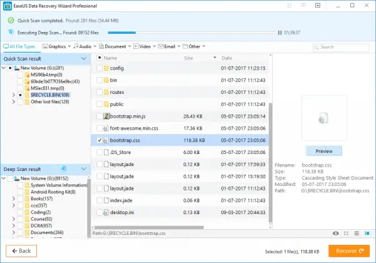Switch to list view icon

357,234
